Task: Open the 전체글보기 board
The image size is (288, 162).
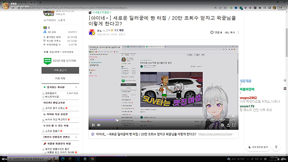Action: pyautogui.click(x=51, y=93)
